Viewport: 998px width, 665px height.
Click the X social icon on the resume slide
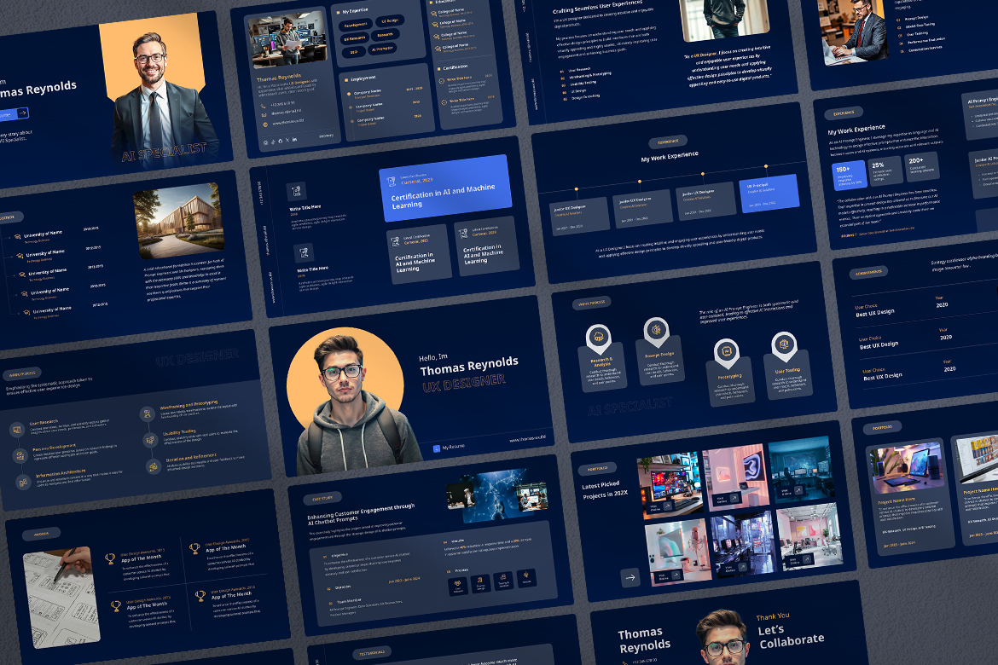click(287, 140)
